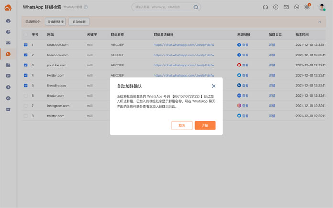Click the orange cloud logo icon

point(8,8)
